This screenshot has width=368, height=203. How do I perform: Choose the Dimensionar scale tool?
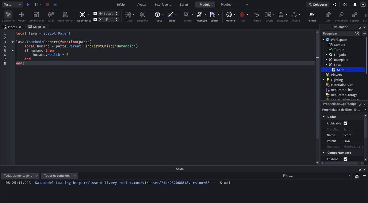36,14
